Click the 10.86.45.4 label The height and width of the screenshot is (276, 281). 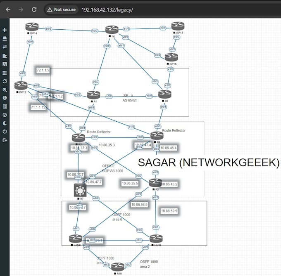coord(168,148)
